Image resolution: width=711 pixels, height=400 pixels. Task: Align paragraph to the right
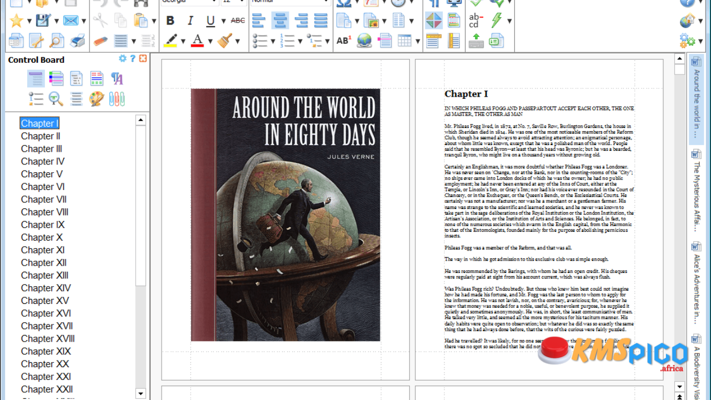(x=301, y=21)
